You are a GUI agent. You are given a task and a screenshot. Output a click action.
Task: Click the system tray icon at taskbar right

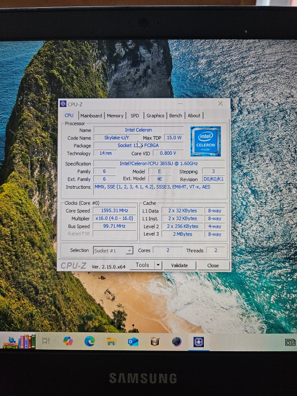[x=290, y=342]
